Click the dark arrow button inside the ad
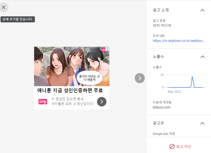211x153 pixels. (x=102, y=102)
